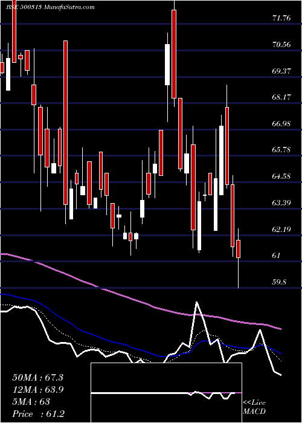302x423 pixels.
Task: Click the 65.78 price axis label
Action: tap(282, 150)
